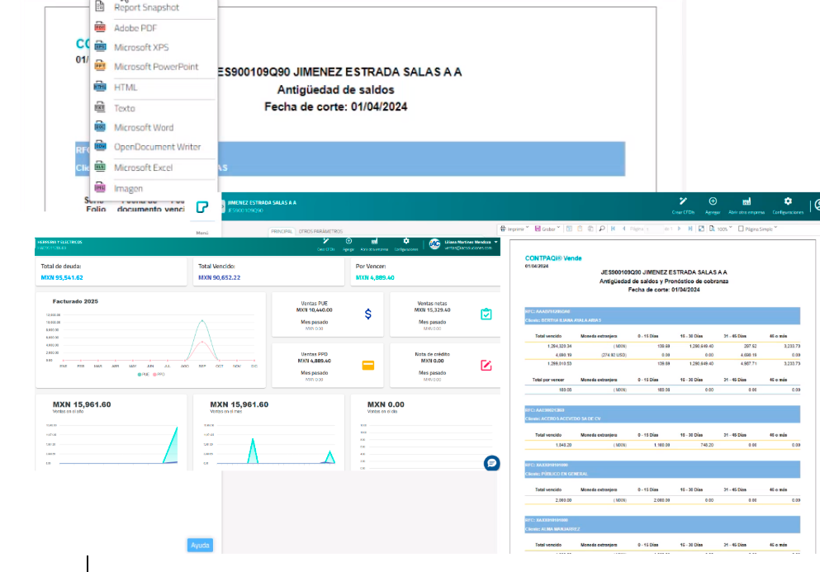Open Configuraciones gear in HERRERIA Y ELECTRICOS header

point(405,243)
